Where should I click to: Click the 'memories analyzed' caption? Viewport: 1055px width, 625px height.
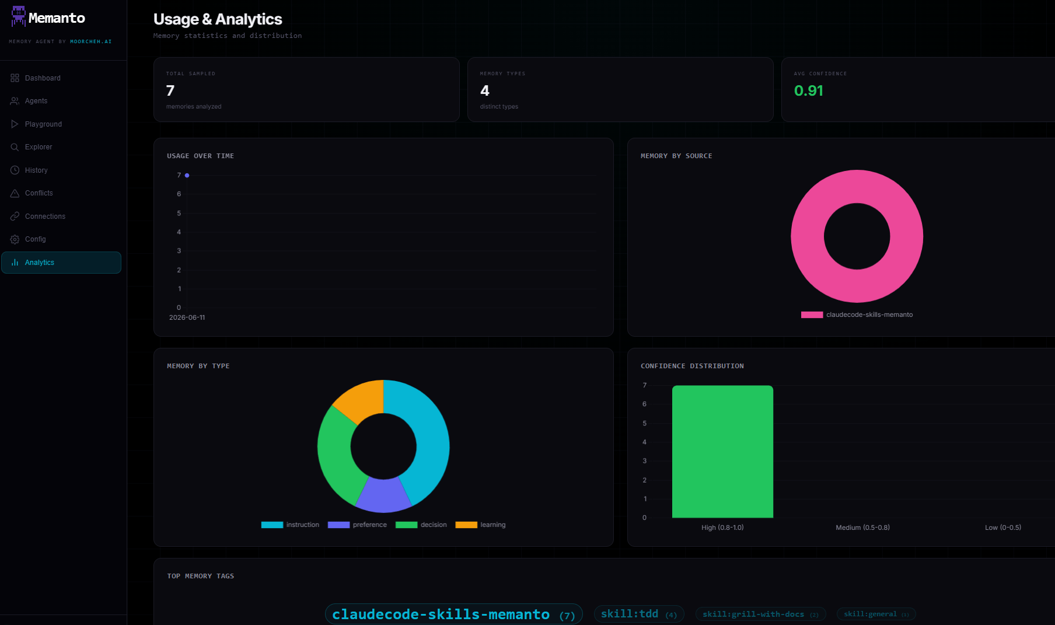(x=194, y=107)
